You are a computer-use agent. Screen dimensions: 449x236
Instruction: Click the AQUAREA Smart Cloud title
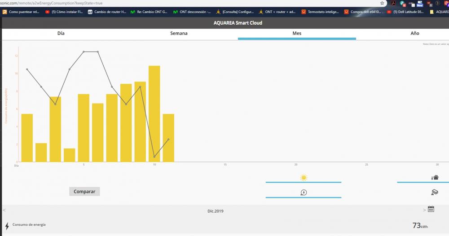pos(238,23)
